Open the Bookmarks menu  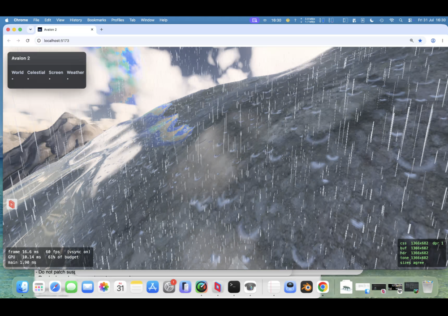tap(97, 20)
